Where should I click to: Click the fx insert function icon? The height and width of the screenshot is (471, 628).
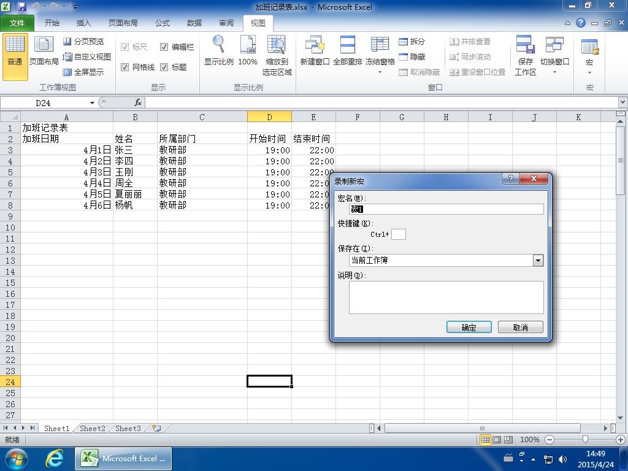[x=138, y=102]
